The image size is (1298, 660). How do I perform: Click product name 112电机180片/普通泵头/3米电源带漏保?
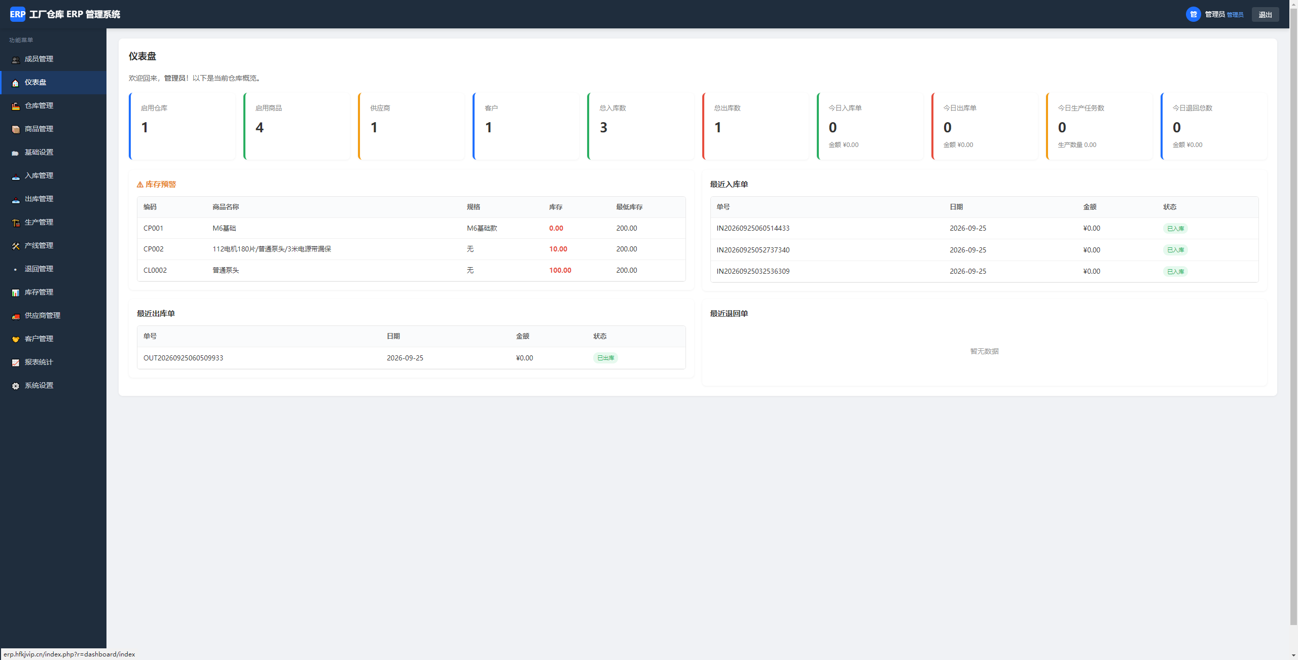[x=272, y=249]
